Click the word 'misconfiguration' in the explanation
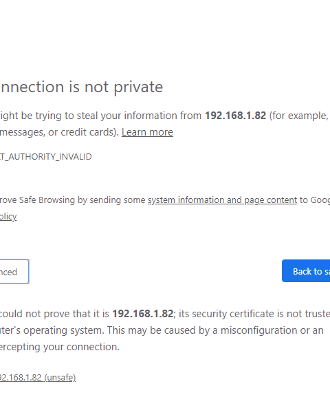Viewport: 330px width, 406px height. 265,330
